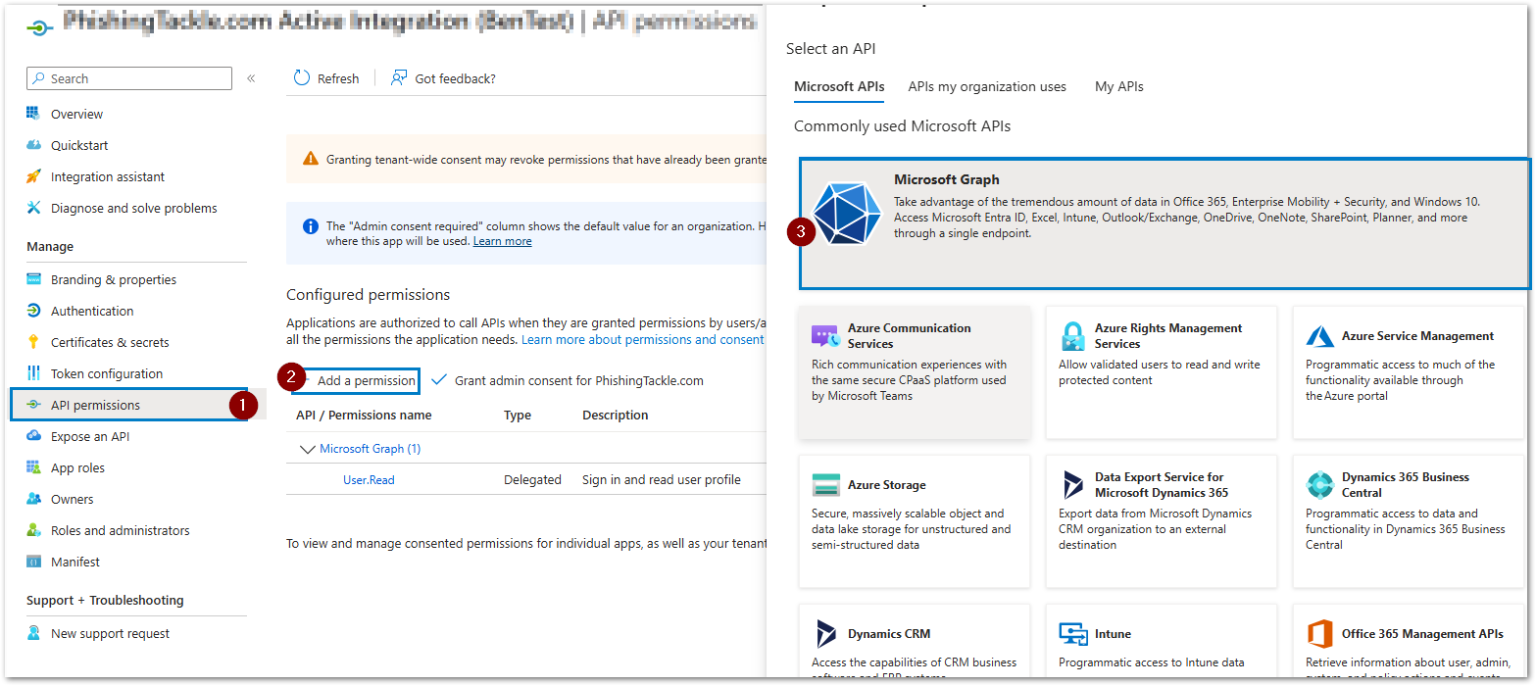Click the Azure Service Management triangle icon

pos(1320,336)
